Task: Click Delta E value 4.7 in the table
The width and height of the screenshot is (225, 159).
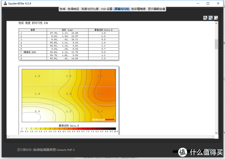Action: (x=103, y=49)
